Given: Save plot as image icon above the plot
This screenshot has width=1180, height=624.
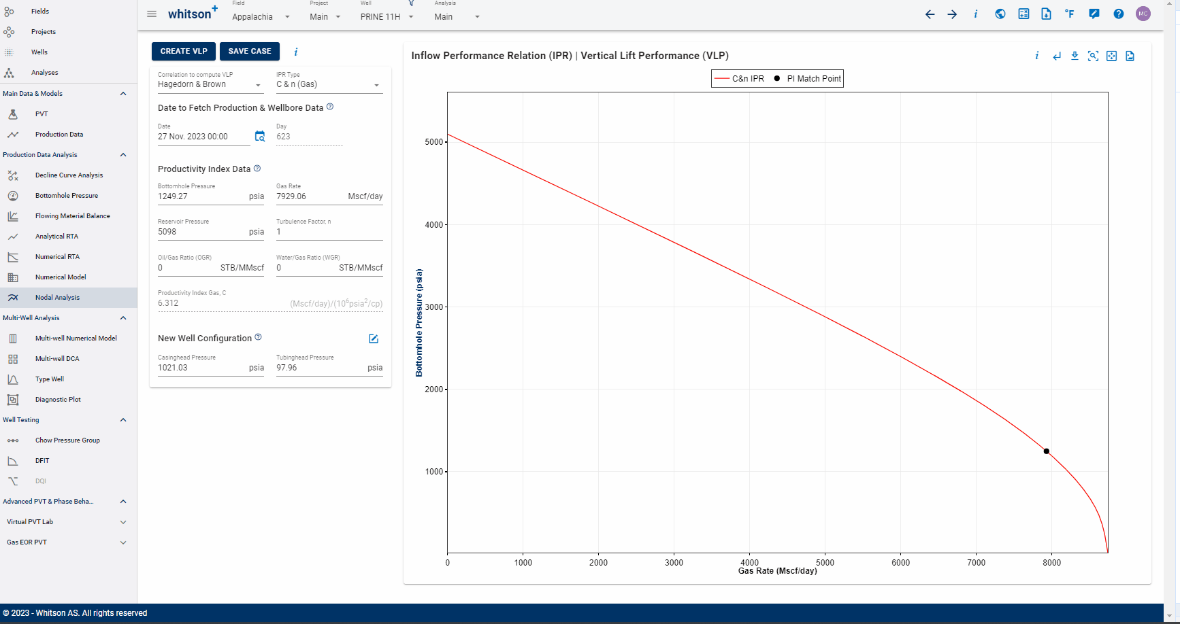Looking at the screenshot, I should [1130, 56].
